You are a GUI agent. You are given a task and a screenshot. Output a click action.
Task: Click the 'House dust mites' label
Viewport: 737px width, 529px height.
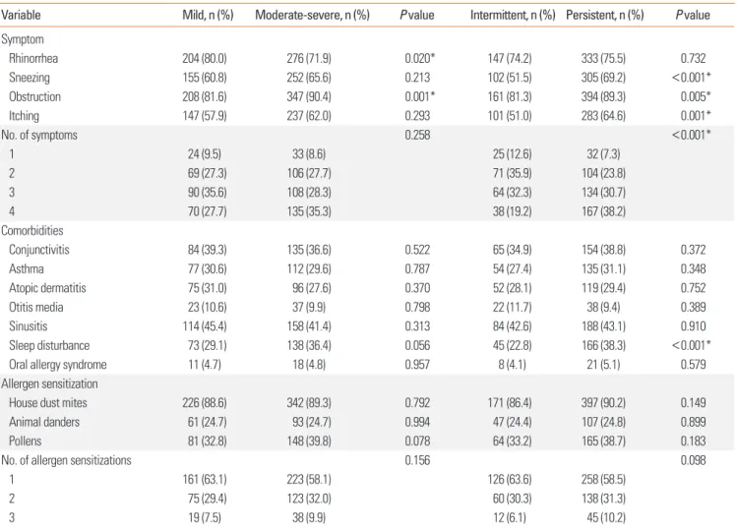(48, 402)
